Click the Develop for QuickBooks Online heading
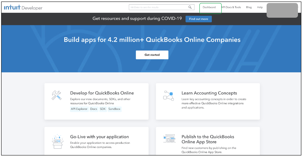 click(102, 93)
